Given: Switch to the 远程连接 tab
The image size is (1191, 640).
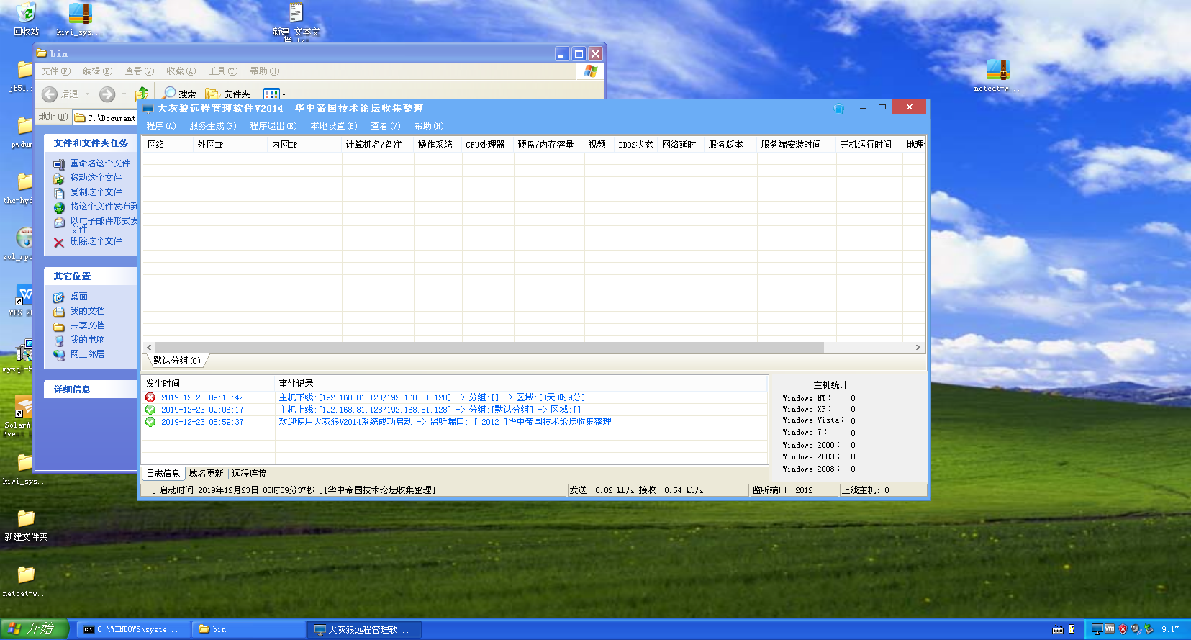Looking at the screenshot, I should click(x=249, y=474).
